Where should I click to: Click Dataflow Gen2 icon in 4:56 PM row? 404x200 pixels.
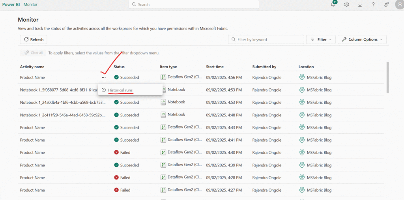click(x=163, y=77)
